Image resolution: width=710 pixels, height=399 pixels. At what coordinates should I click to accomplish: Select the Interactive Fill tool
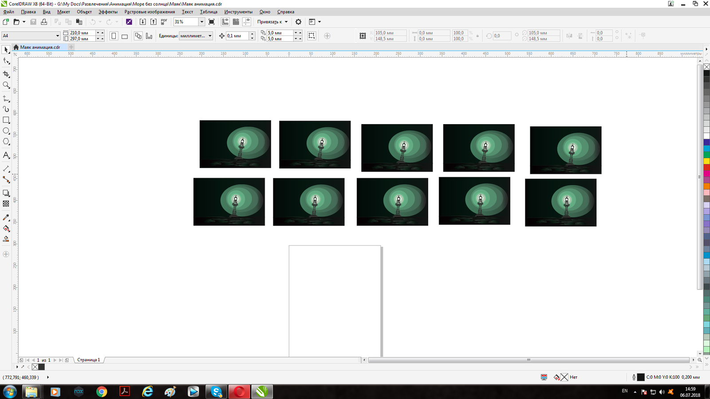coord(6,228)
